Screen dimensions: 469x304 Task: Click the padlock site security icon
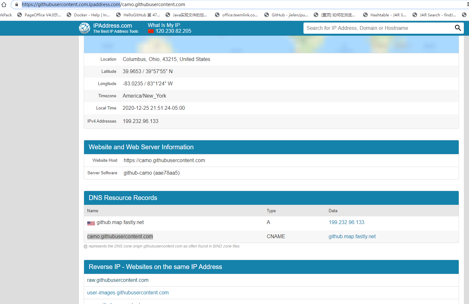coord(17,4)
